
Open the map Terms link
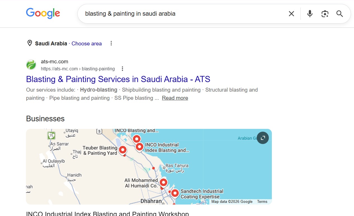262,202
